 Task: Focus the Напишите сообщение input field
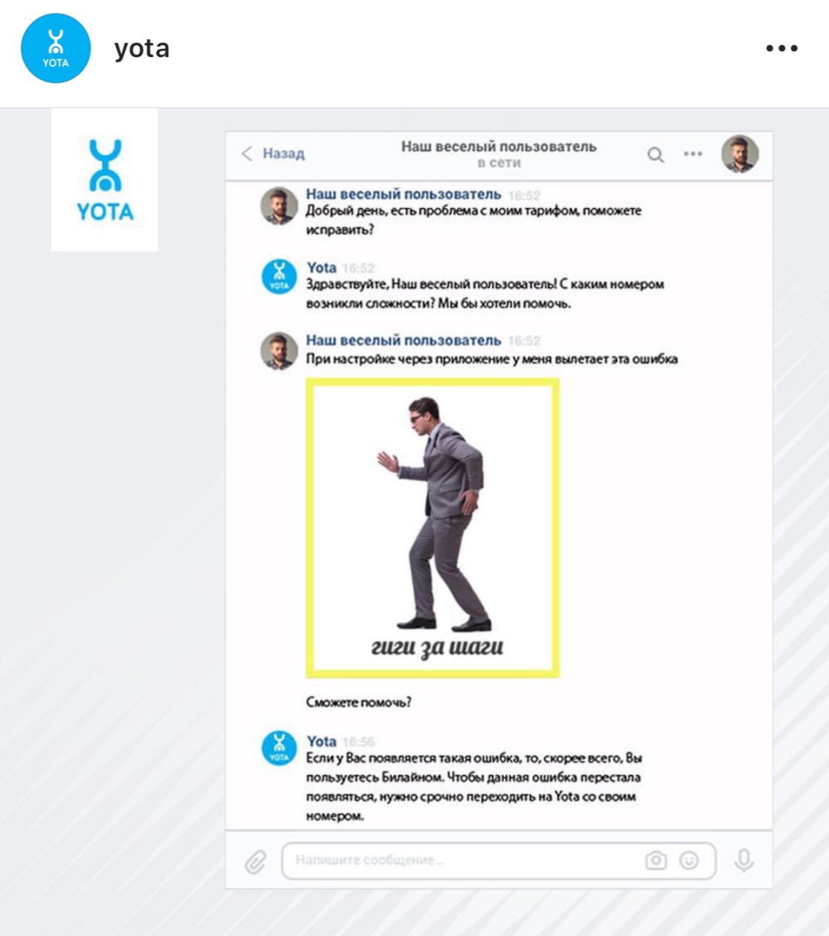click(499, 860)
